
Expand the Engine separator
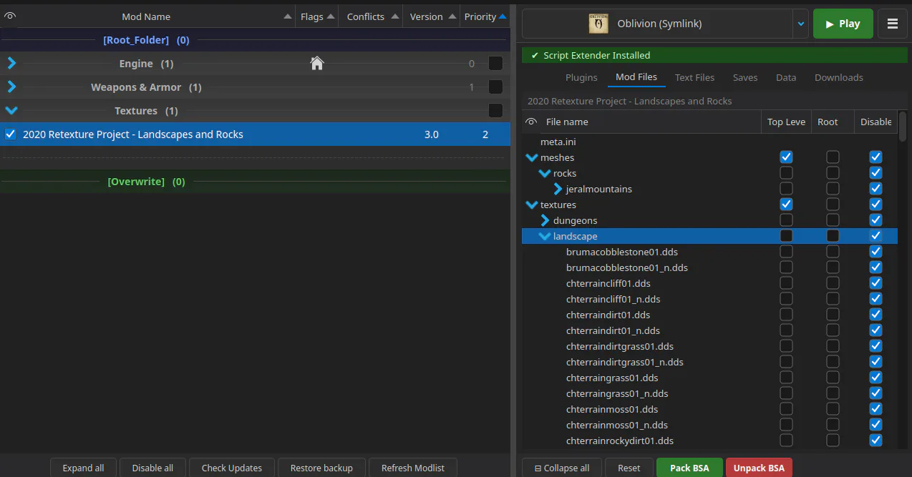(x=11, y=64)
